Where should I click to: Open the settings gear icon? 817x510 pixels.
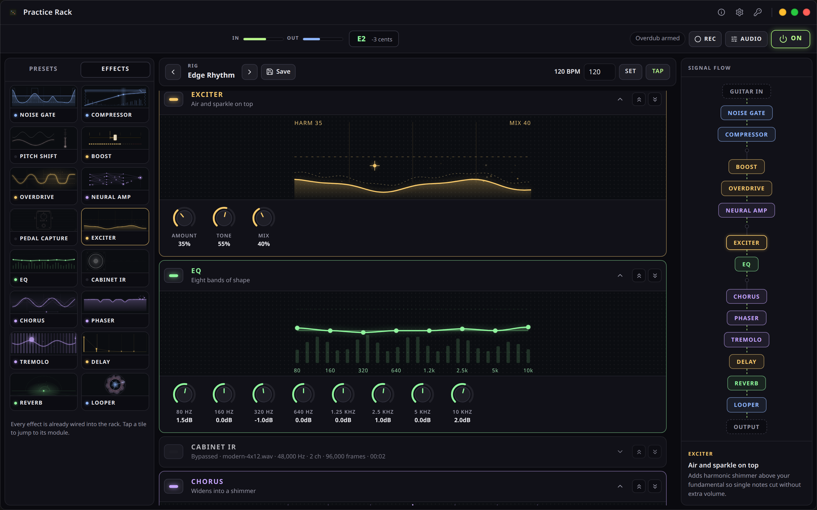739,12
